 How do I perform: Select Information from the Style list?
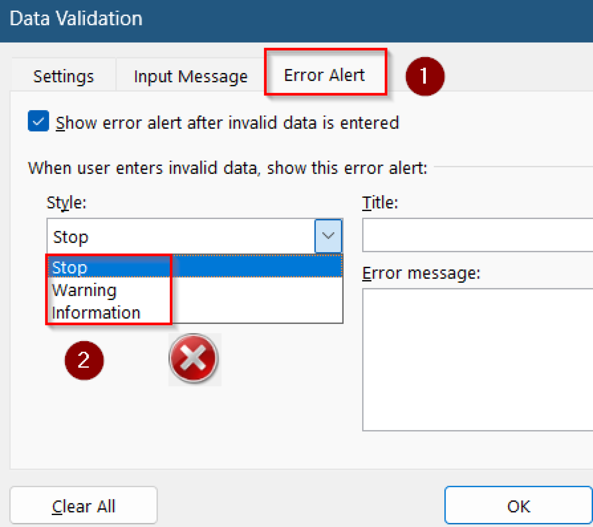pyautogui.click(x=96, y=312)
